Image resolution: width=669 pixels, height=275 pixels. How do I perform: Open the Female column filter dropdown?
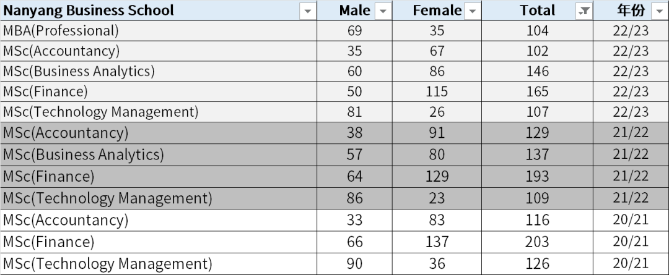pyautogui.click(x=473, y=11)
